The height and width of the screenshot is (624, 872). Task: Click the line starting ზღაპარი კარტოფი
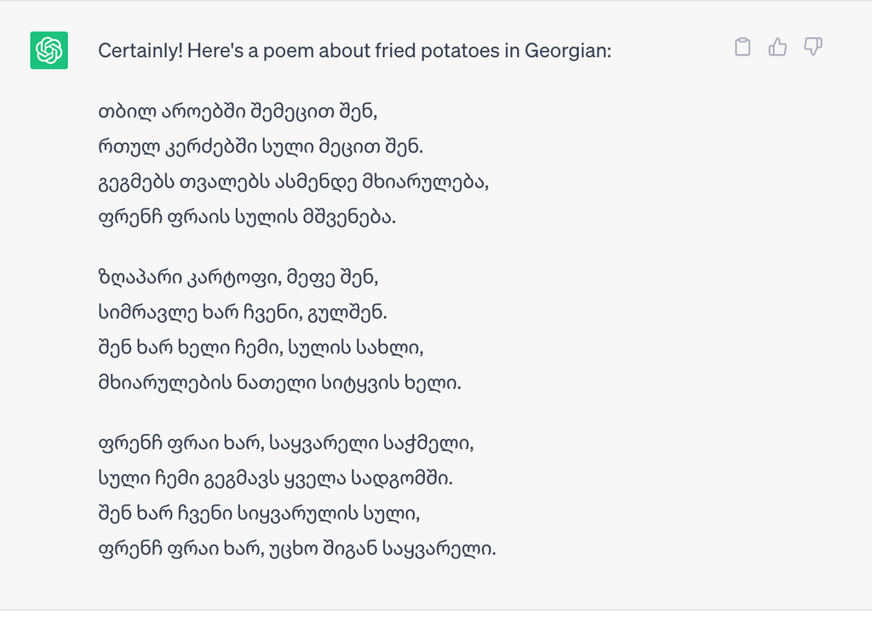(x=238, y=277)
